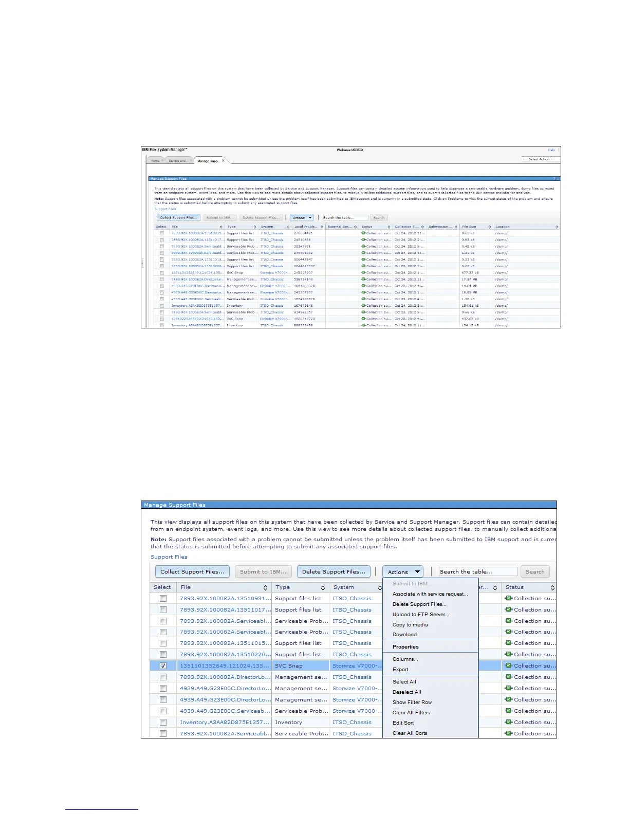
Task: Sort by File column in lower panel
Action: pos(265,587)
